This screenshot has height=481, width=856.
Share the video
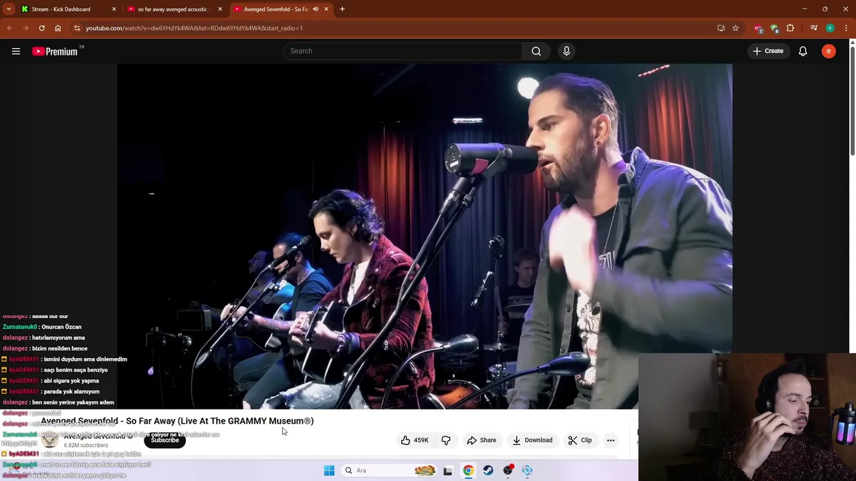[x=481, y=440]
